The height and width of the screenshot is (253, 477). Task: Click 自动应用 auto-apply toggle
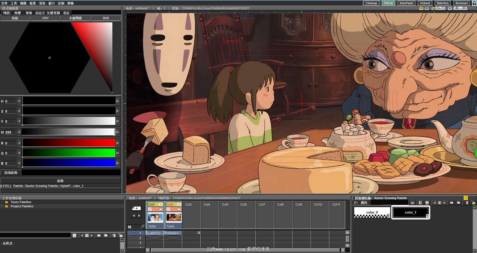tap(11, 172)
